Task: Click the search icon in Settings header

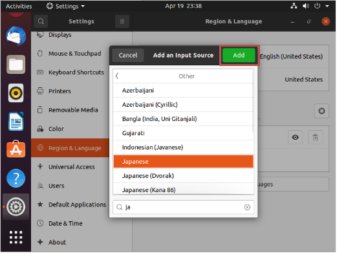Action: [41, 21]
